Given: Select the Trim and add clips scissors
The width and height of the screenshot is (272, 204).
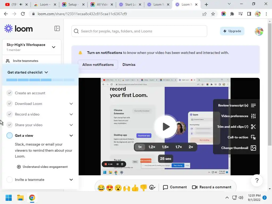Looking at the screenshot, I should (253, 127).
